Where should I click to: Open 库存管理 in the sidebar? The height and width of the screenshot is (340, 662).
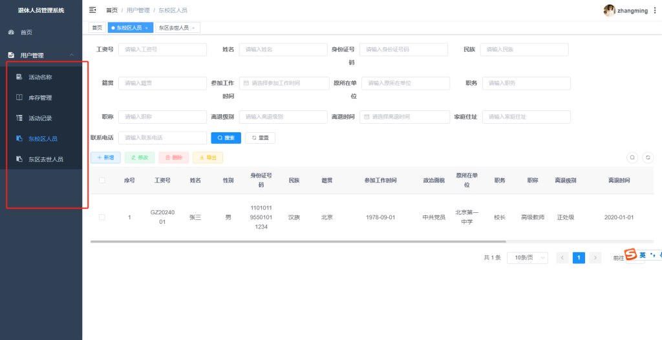(x=40, y=98)
